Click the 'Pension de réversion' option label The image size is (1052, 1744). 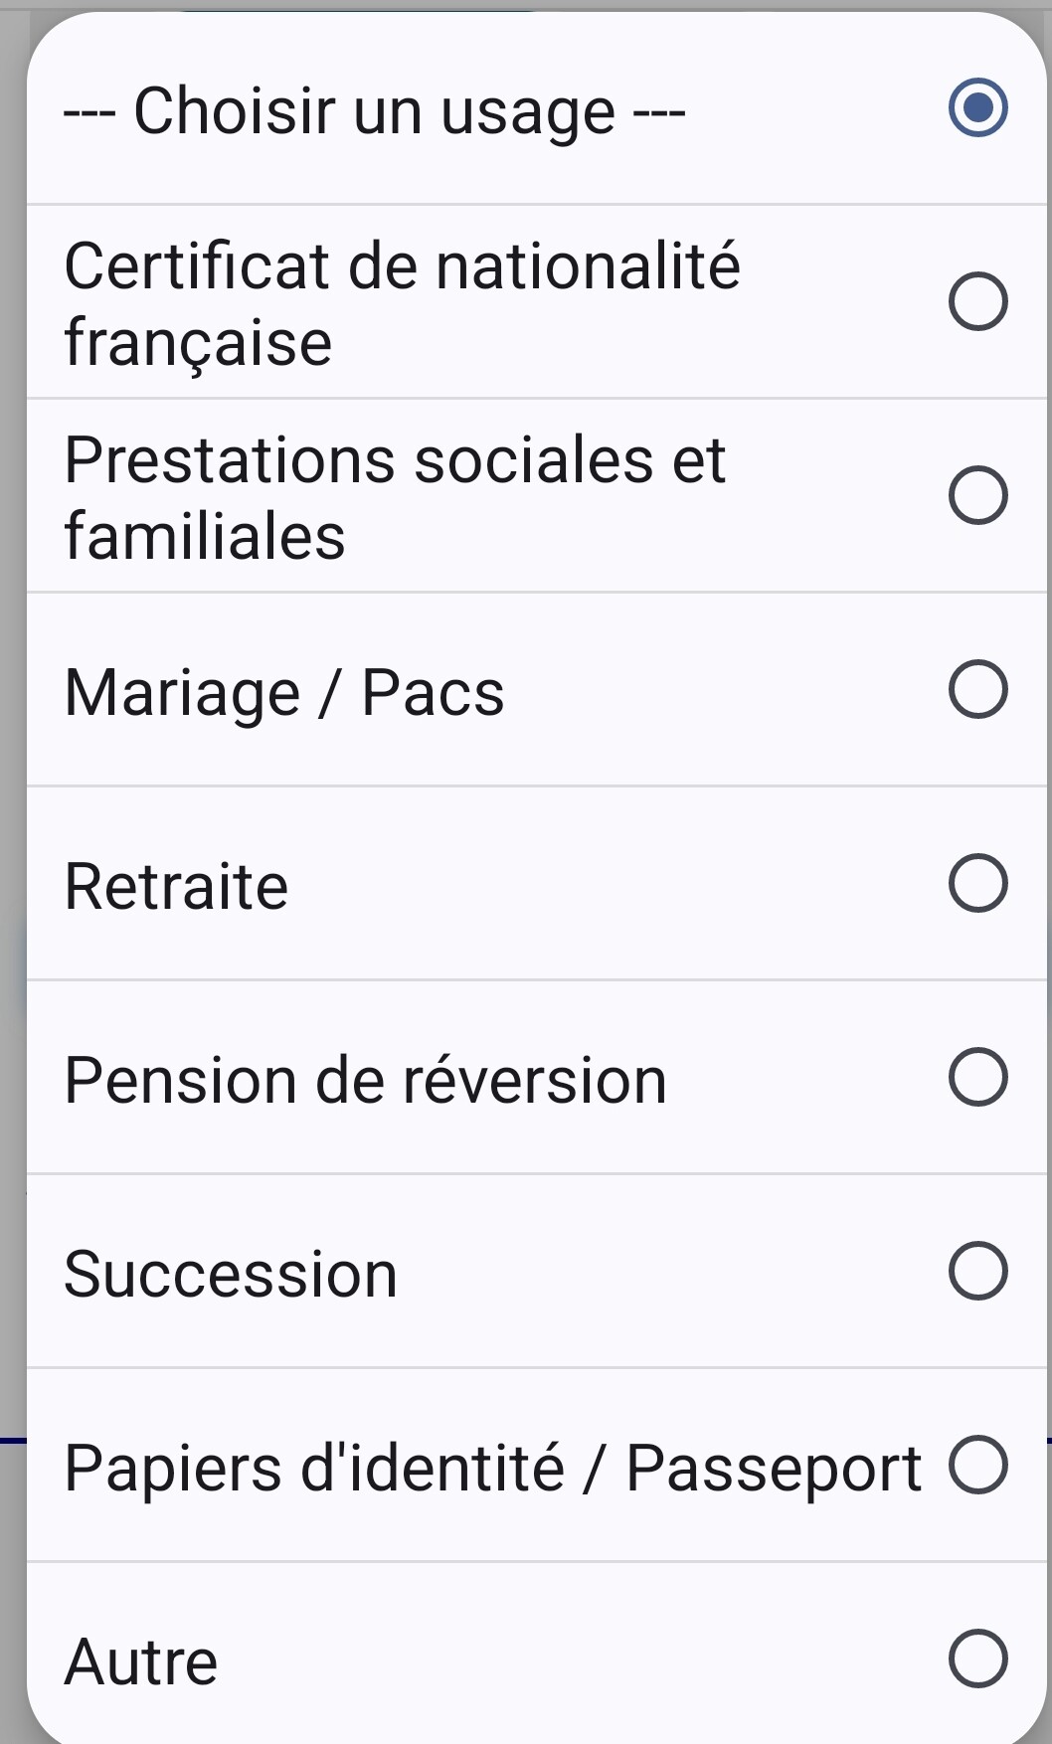click(x=365, y=1080)
